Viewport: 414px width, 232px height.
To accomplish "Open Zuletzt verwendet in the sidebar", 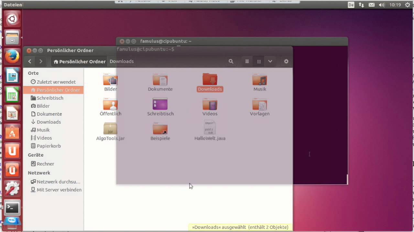I will click(x=53, y=82).
